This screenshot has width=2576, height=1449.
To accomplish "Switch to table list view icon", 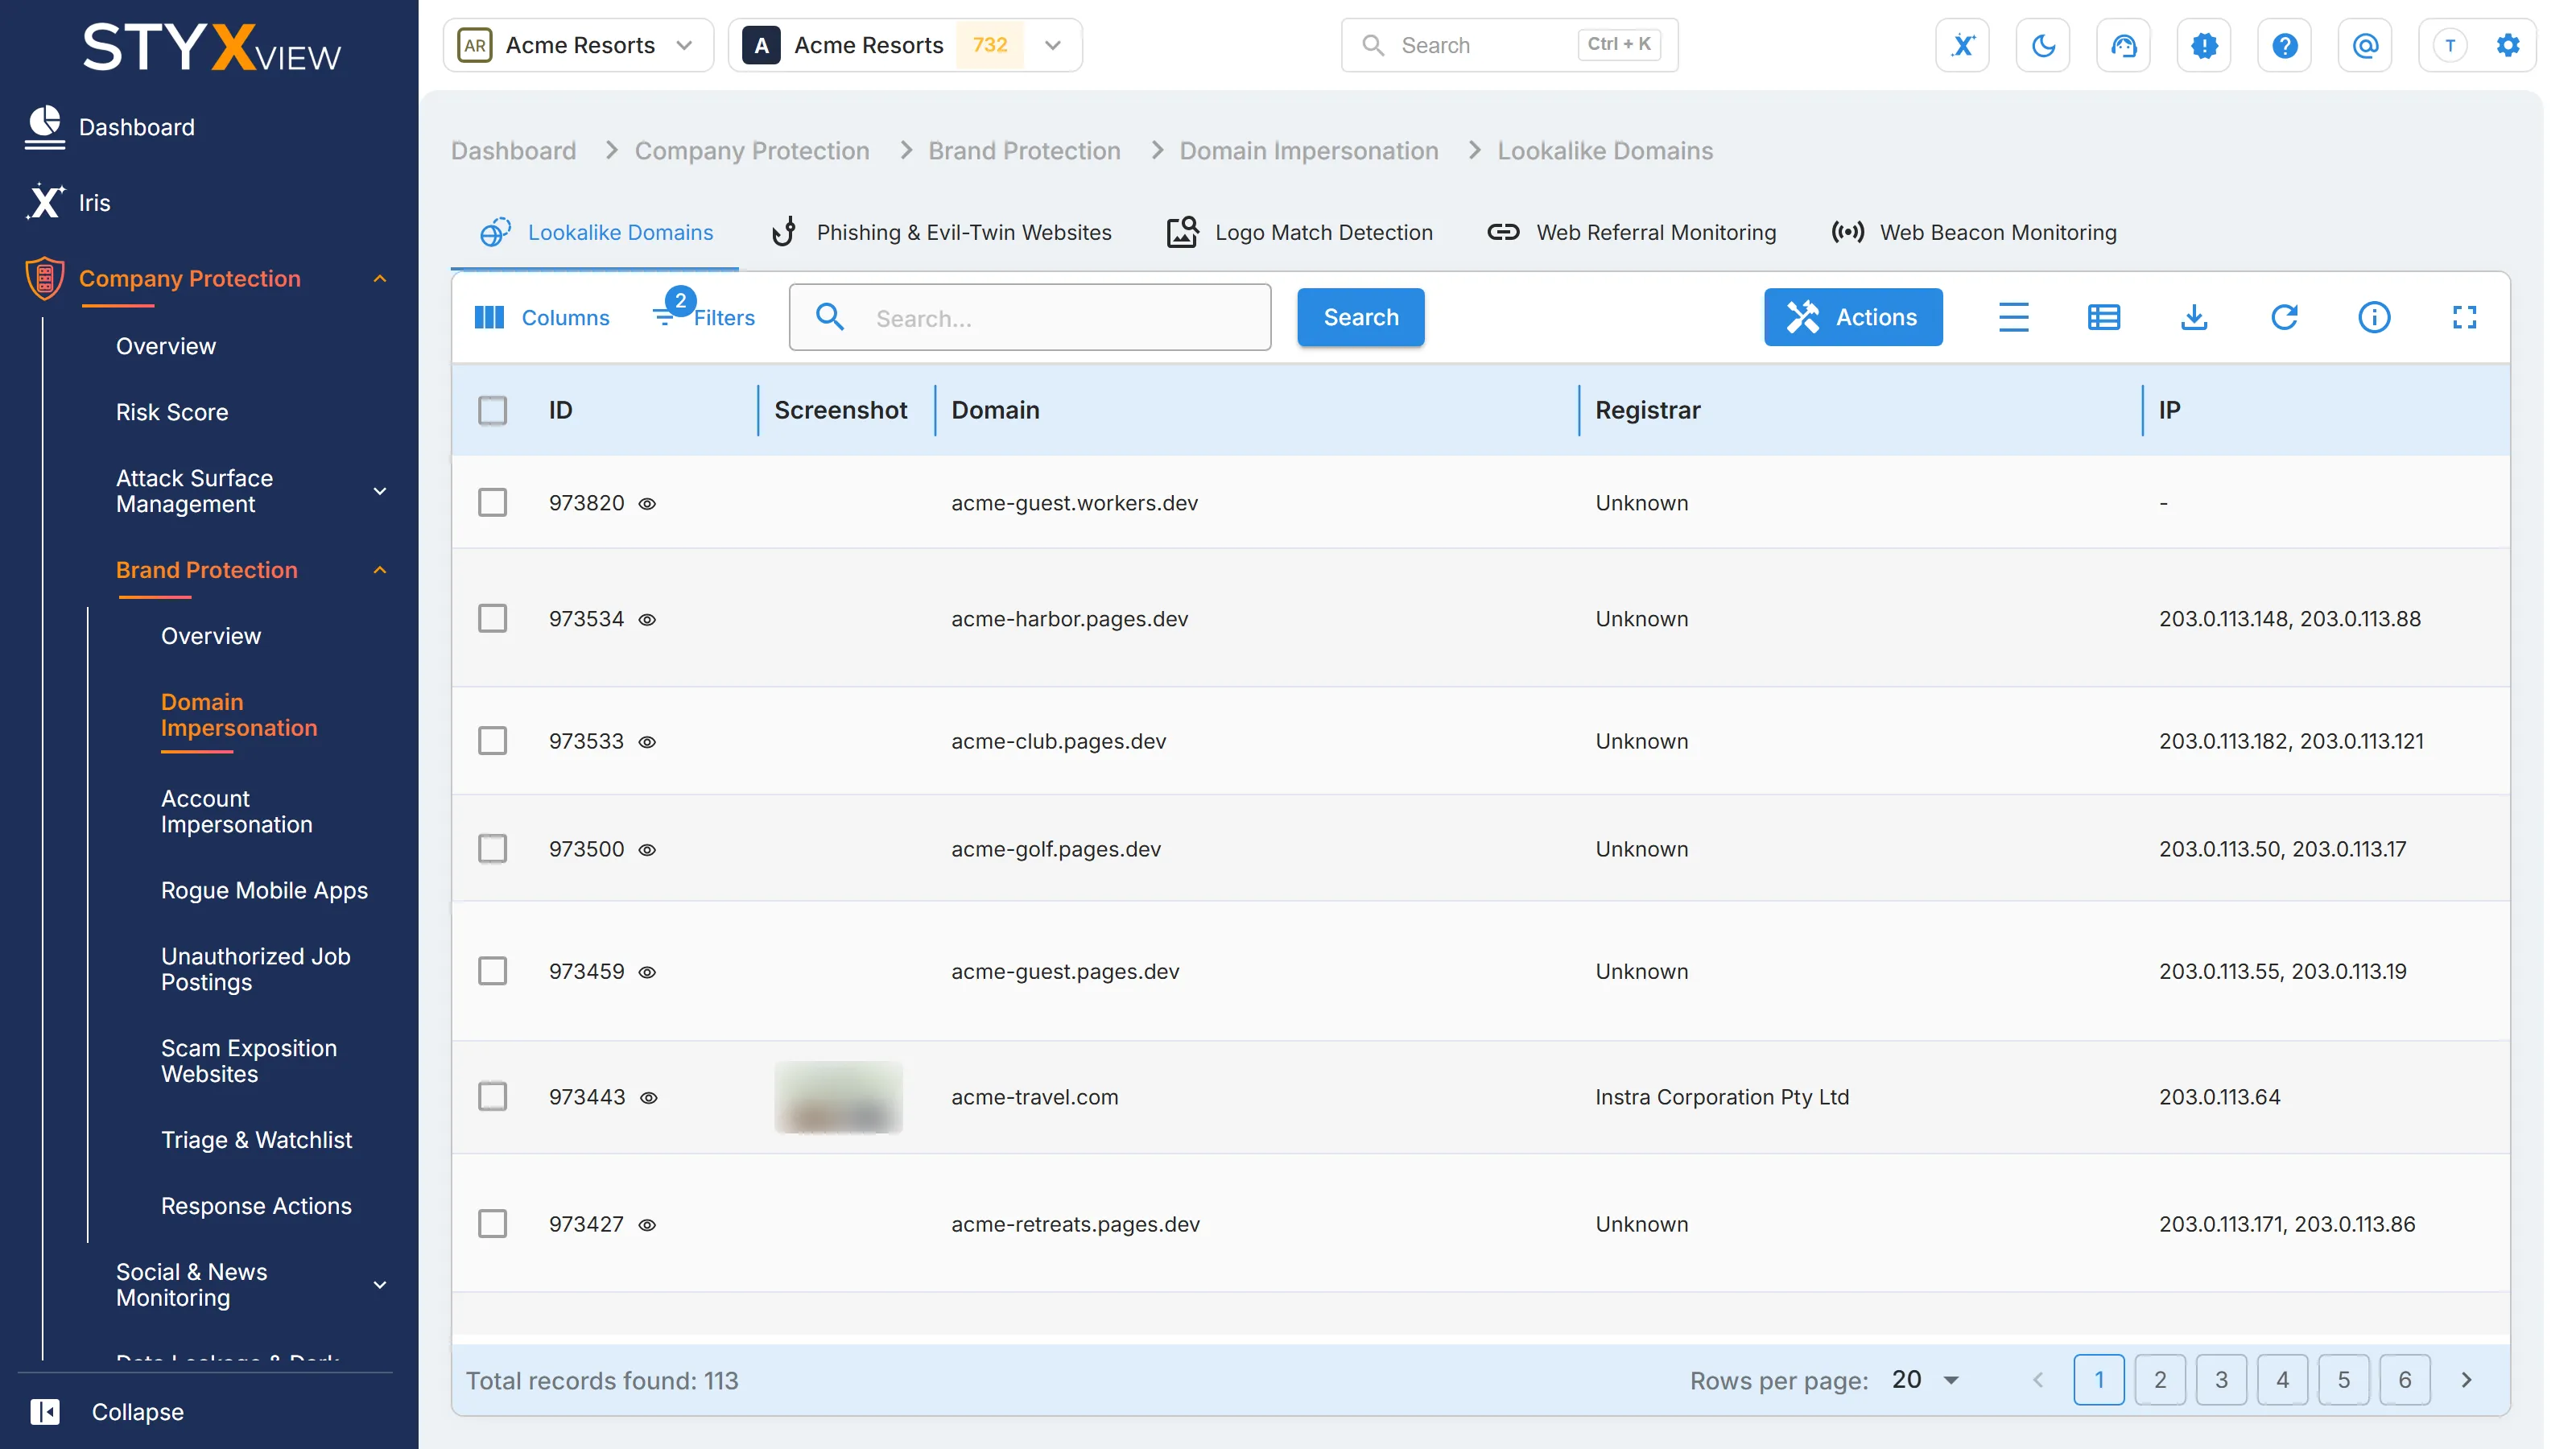I will tap(2103, 318).
